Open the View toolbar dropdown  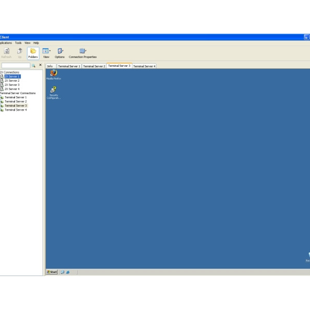pos(47,53)
